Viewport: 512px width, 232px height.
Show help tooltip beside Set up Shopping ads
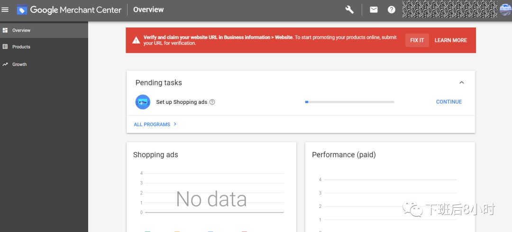coord(212,102)
